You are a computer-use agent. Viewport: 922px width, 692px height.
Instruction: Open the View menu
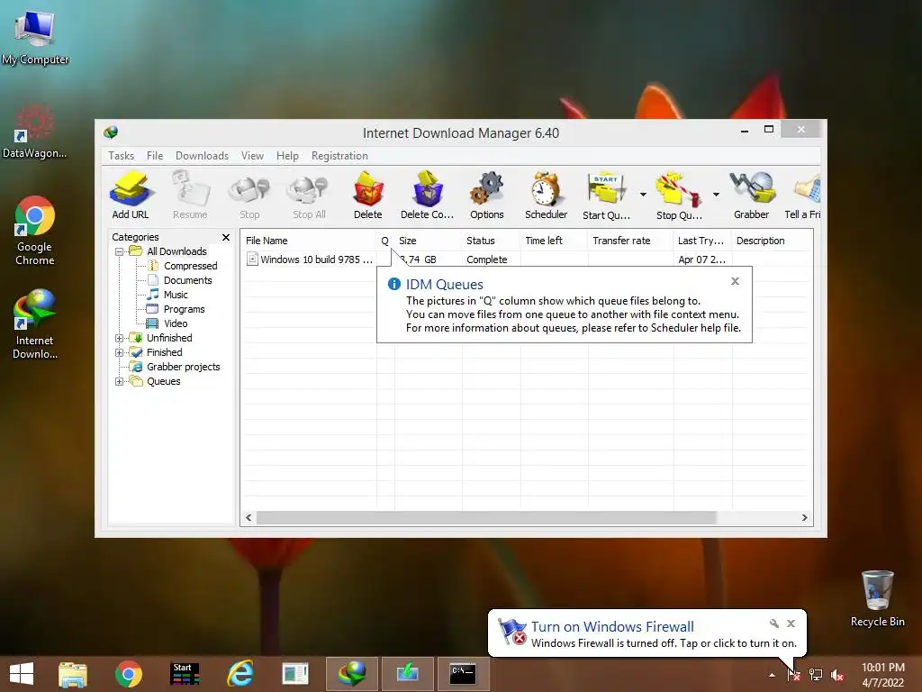click(x=252, y=156)
